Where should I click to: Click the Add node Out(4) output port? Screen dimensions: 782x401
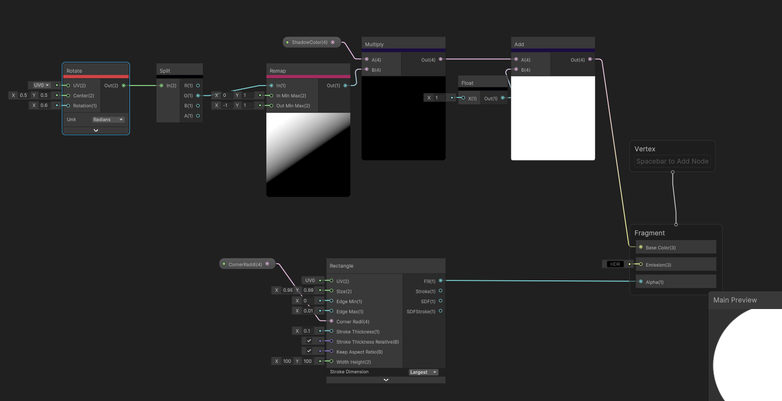(x=590, y=59)
